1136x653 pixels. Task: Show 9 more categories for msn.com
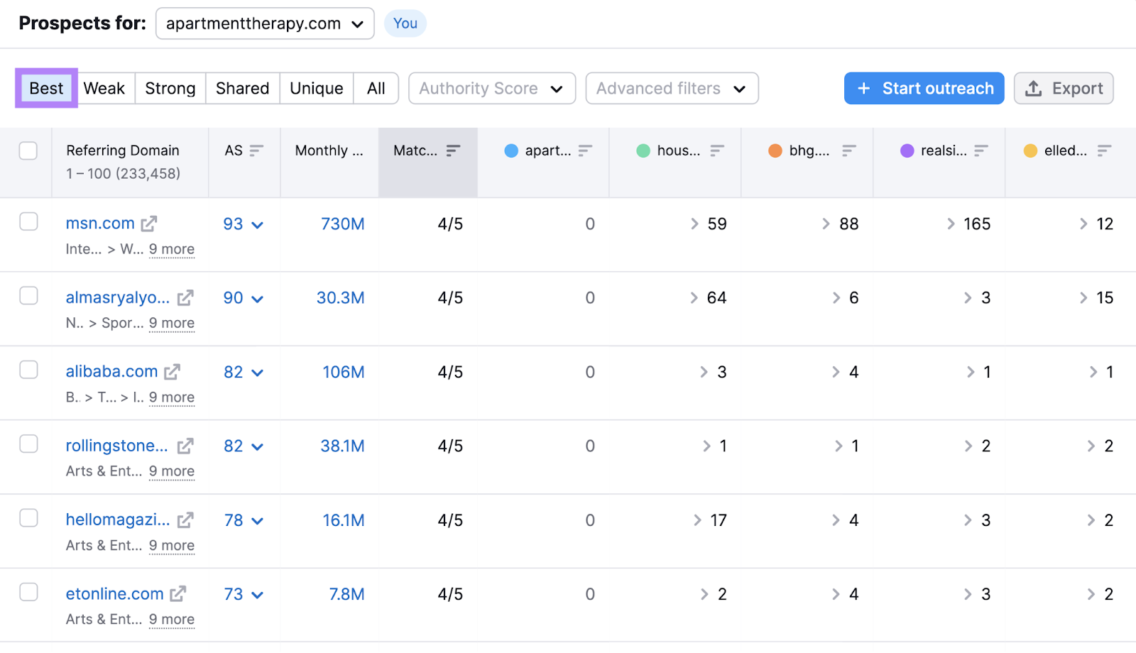click(172, 249)
